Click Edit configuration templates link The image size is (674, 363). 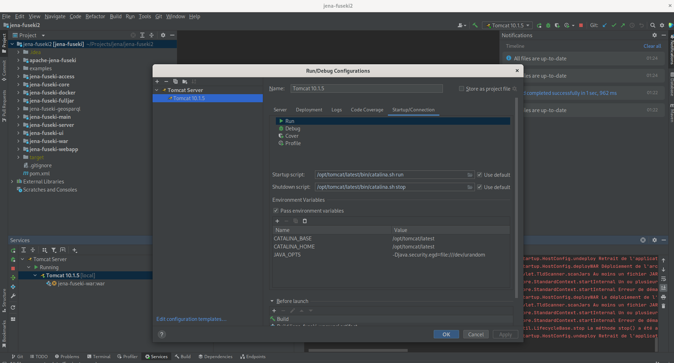click(191, 319)
